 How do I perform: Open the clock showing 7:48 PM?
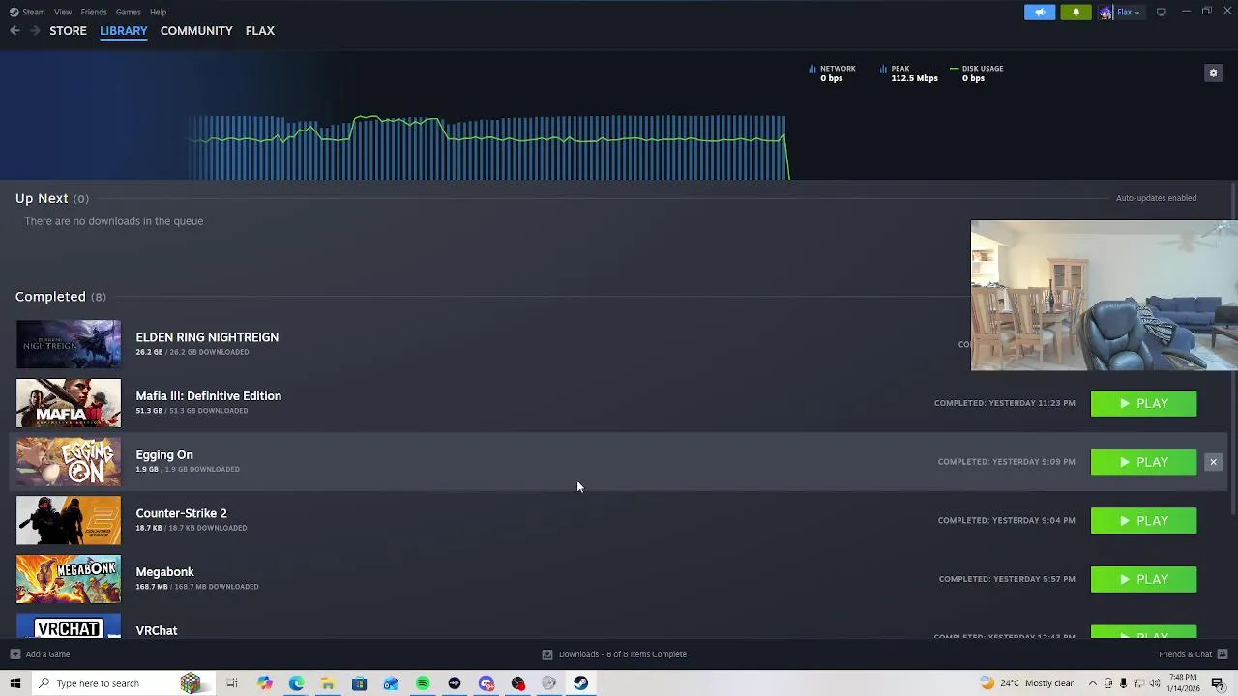tap(1184, 683)
